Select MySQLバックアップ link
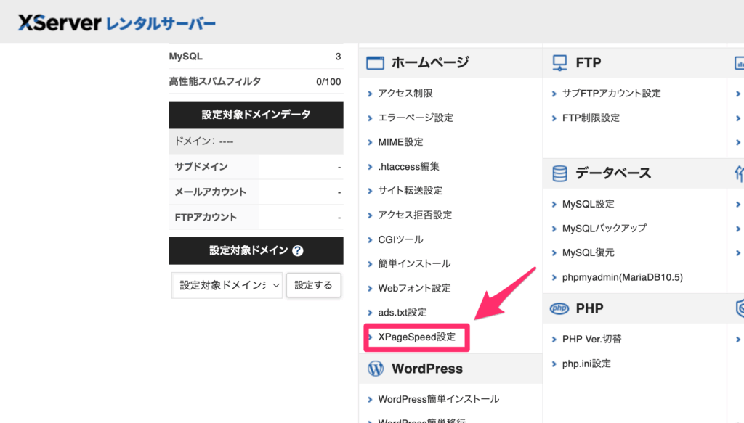 pos(604,229)
